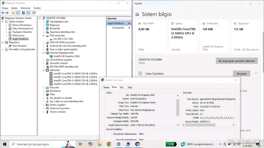Open the Dosya menu
The width and height of the screenshot is (264, 148).
[x=5, y=8]
